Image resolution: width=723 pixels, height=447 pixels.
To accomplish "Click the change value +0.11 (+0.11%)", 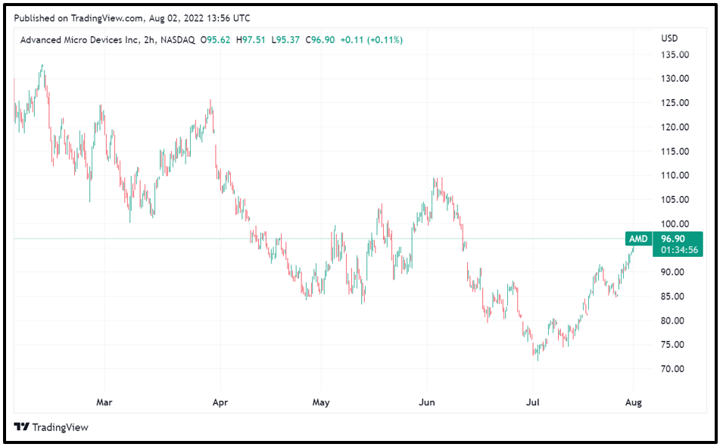I will (x=372, y=40).
